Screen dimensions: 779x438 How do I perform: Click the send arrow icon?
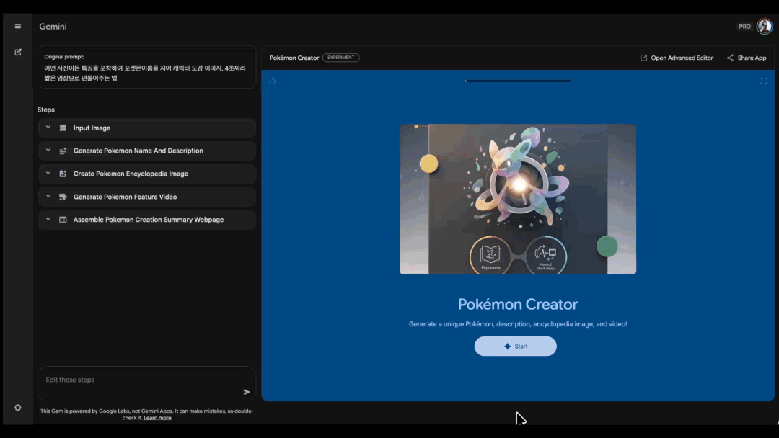[247, 392]
